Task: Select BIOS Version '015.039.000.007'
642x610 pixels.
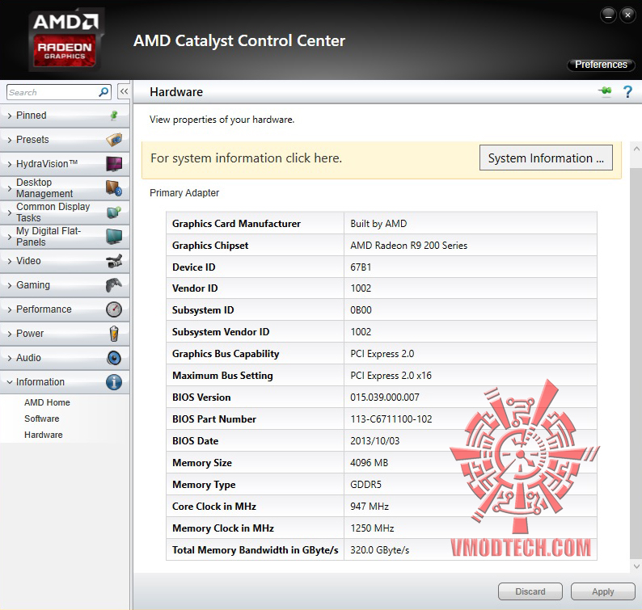Action: (384, 398)
